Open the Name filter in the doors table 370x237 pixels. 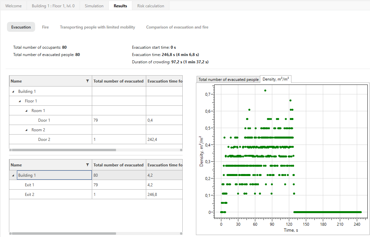pos(88,81)
